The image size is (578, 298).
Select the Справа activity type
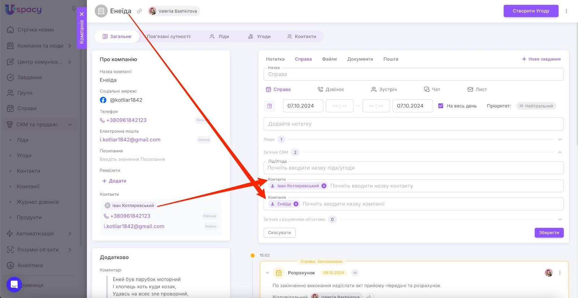tap(278, 89)
